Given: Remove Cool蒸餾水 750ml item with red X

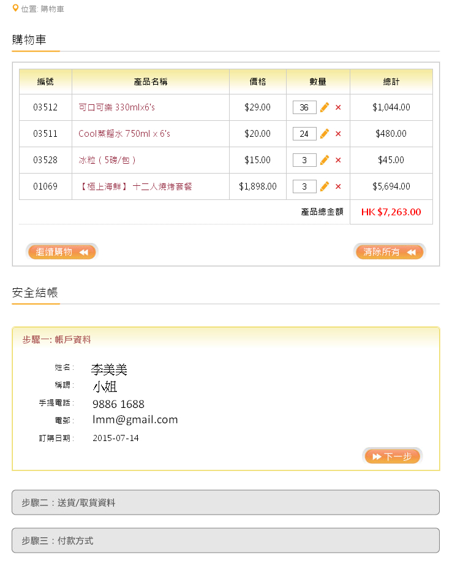Looking at the screenshot, I should click(x=338, y=134).
